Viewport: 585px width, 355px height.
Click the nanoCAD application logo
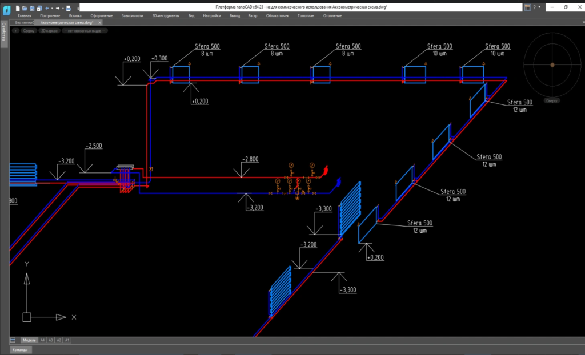(x=7, y=9)
